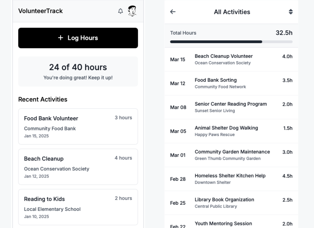Image resolution: width=314 pixels, height=228 pixels.
Task: Click the 4.0h hours value
Action: (x=287, y=56)
